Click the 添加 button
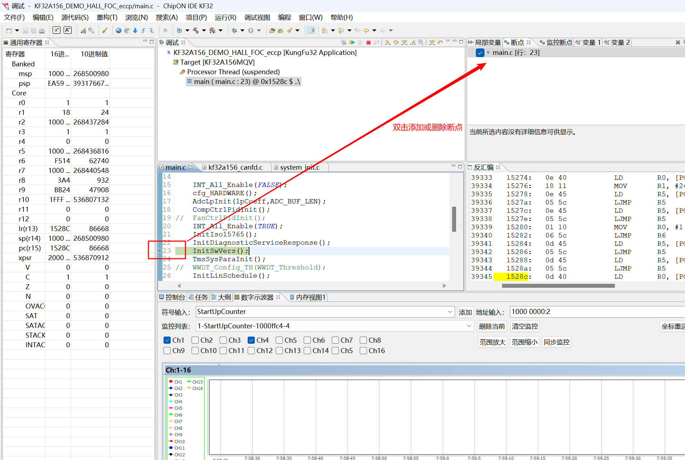Image resolution: width=685 pixels, height=460 pixels. tap(465, 312)
